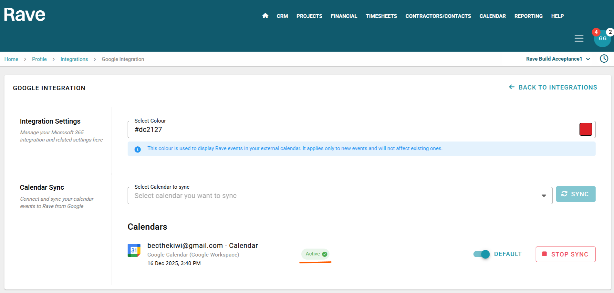Open the hamburger menu icon
This screenshot has width=614, height=293.
click(579, 39)
